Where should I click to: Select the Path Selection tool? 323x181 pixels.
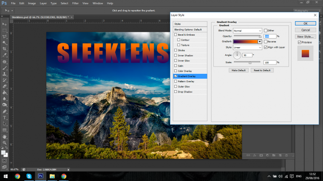4,124
